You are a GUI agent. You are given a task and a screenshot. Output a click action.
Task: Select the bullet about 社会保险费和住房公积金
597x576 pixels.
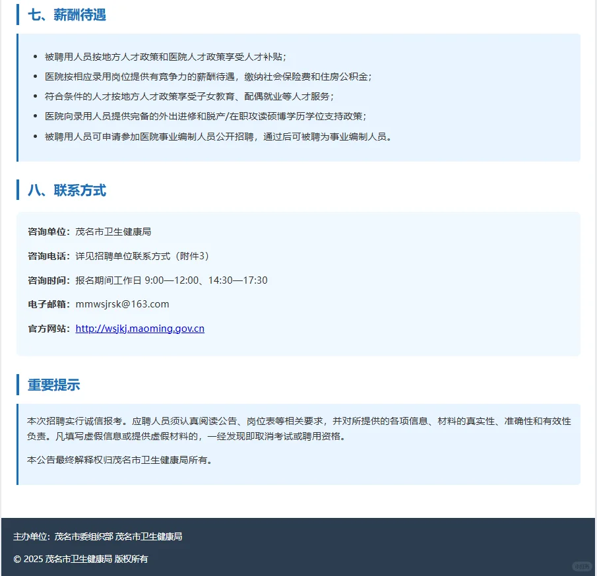coord(208,77)
